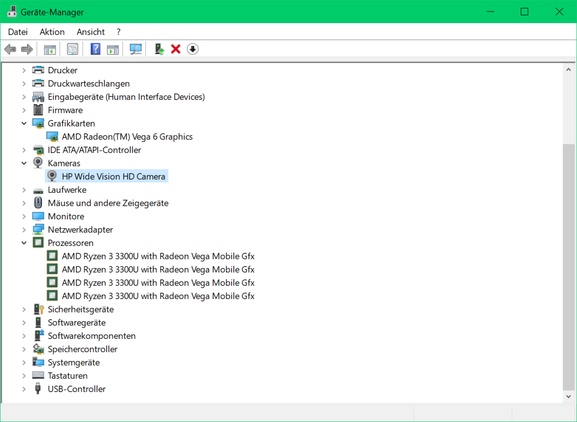Viewport: 577px width, 422px height.
Task: Click the vertical scrollbar thumb
Action: point(569,268)
